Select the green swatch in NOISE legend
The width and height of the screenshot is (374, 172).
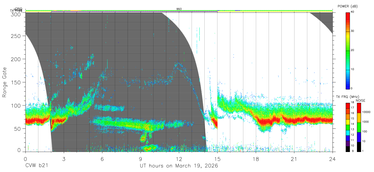pos(359,127)
